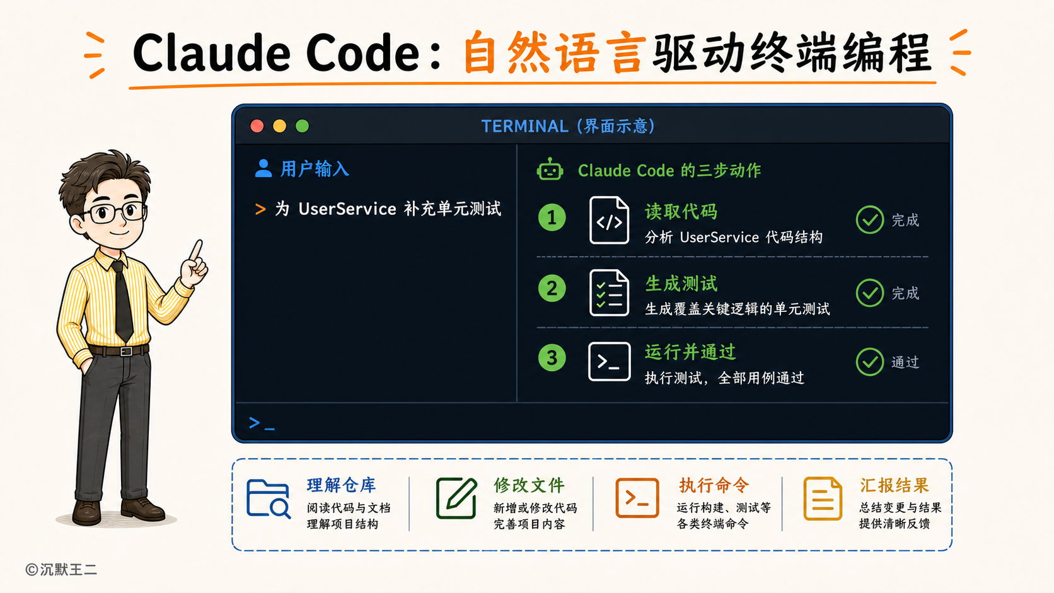Viewport: 1054px width, 593px height.
Task: Select the 生成测试 step title
Action: pos(681,284)
